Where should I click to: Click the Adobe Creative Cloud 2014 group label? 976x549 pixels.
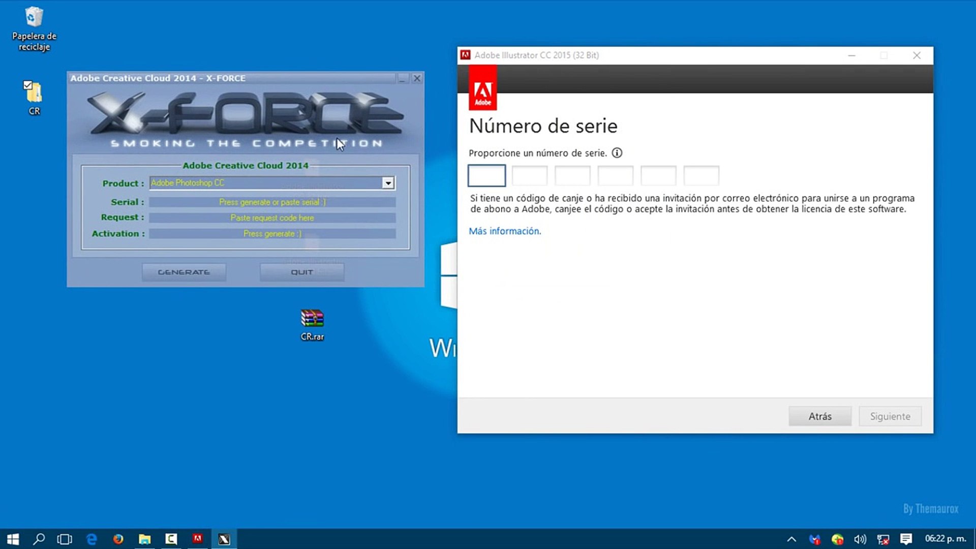(246, 165)
